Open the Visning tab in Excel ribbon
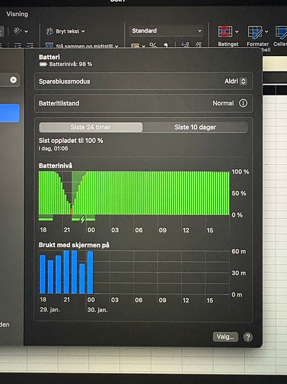 (x=17, y=14)
